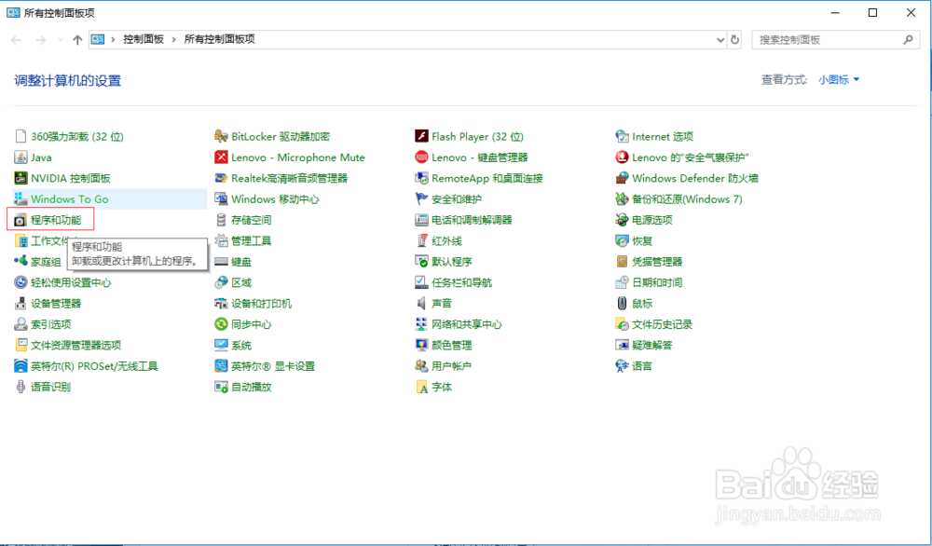
Task: Open 颜色管理 icon
Action: (421, 345)
